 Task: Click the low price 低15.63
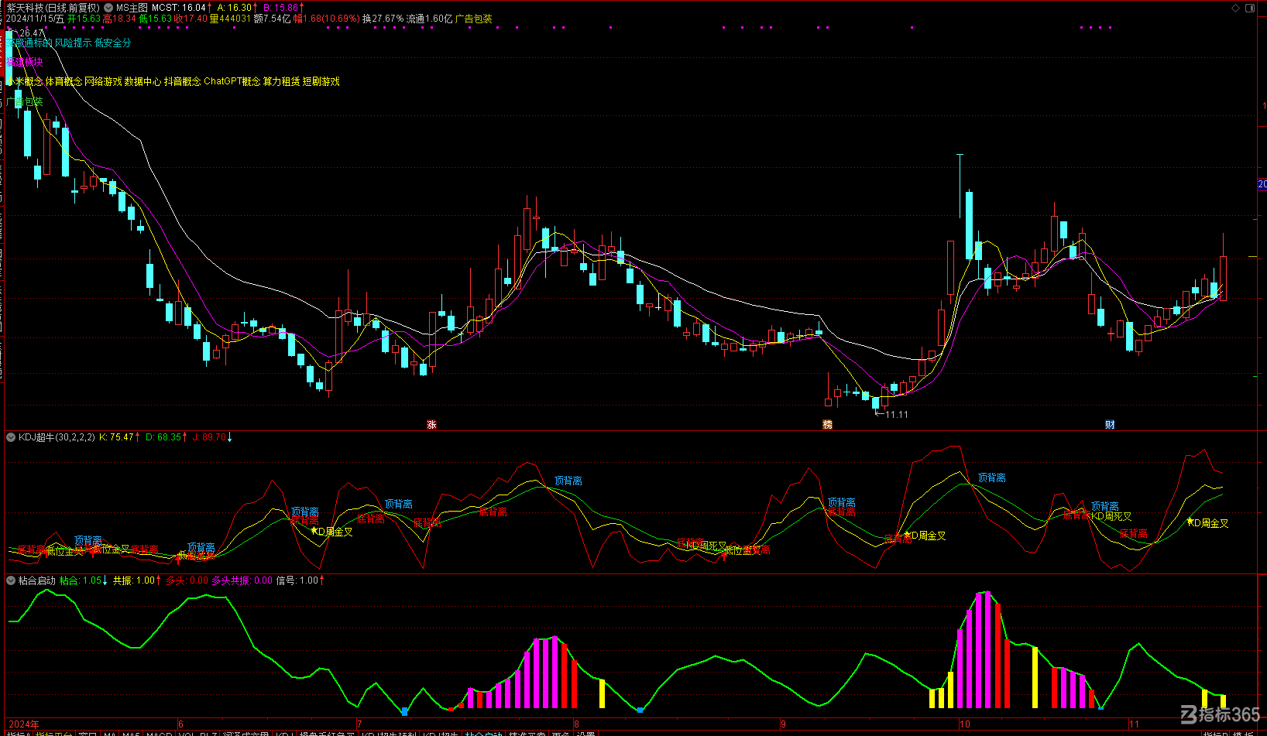[x=156, y=19]
